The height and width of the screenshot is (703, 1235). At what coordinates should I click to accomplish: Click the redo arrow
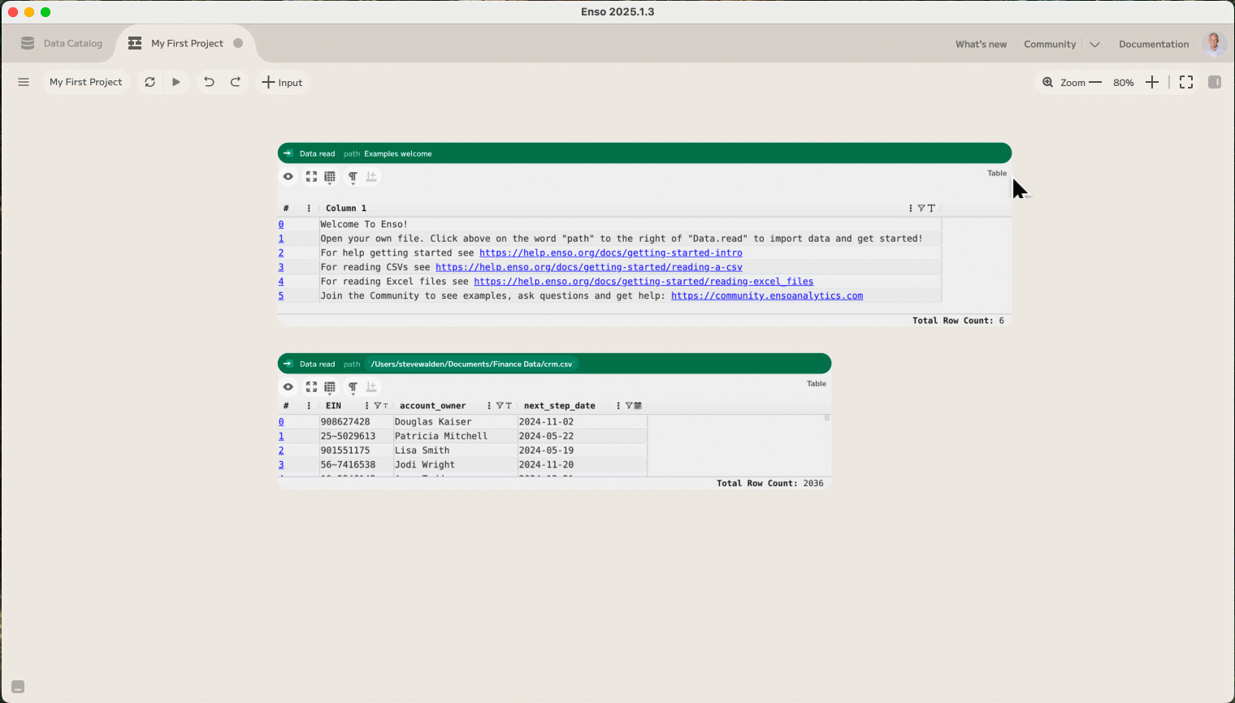[x=236, y=82]
